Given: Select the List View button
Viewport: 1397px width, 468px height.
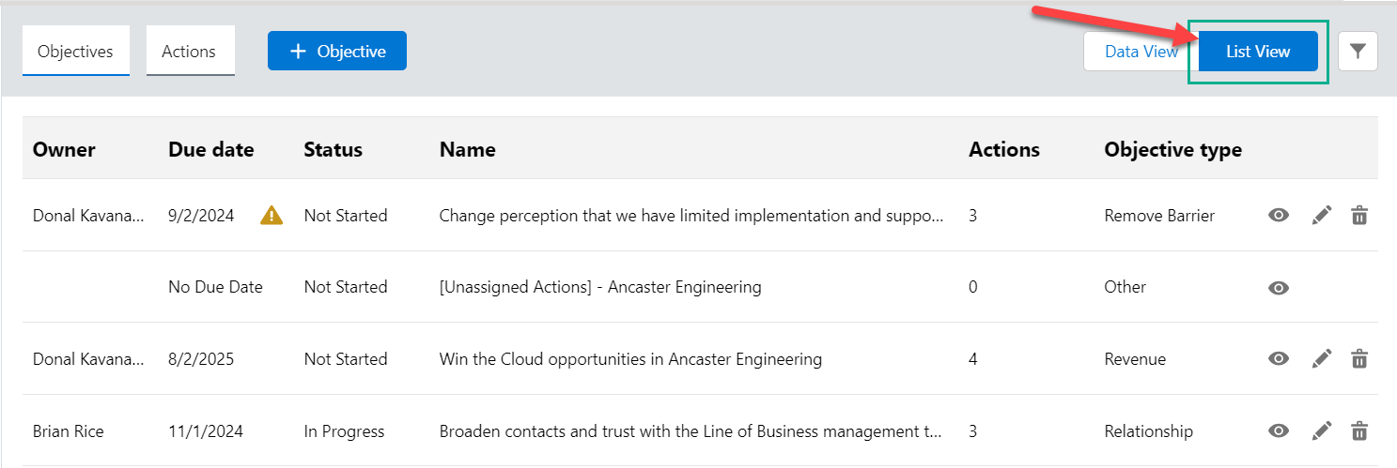Looking at the screenshot, I should point(1258,52).
